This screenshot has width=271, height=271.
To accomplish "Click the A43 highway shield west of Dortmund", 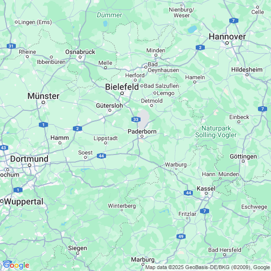I will [4, 148].
